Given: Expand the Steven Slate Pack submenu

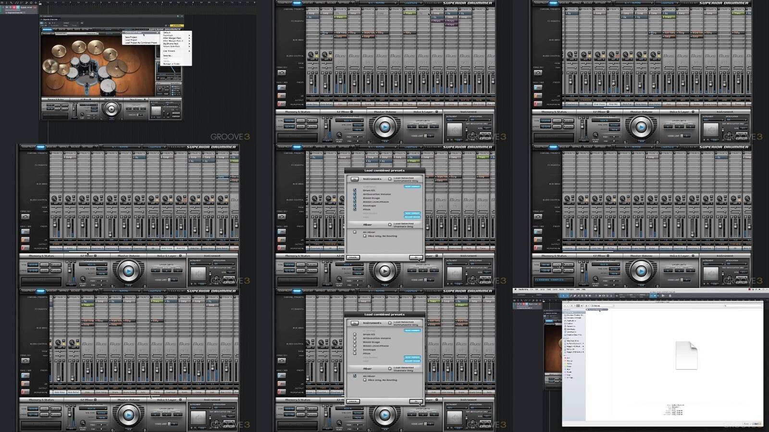Looking at the screenshot, I should click(x=177, y=46).
